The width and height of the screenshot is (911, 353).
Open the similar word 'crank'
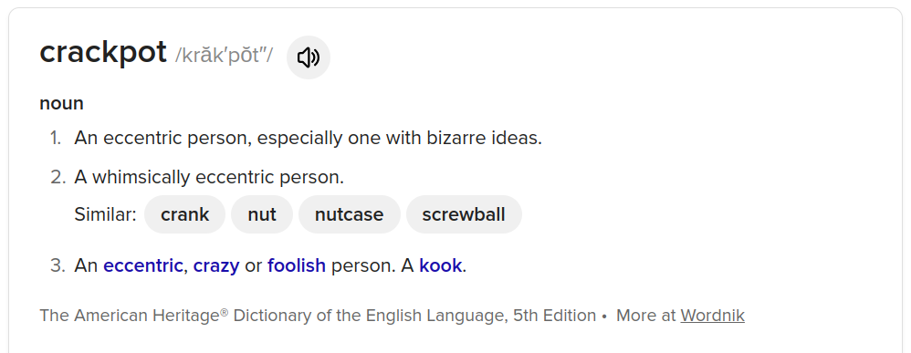[x=184, y=214]
